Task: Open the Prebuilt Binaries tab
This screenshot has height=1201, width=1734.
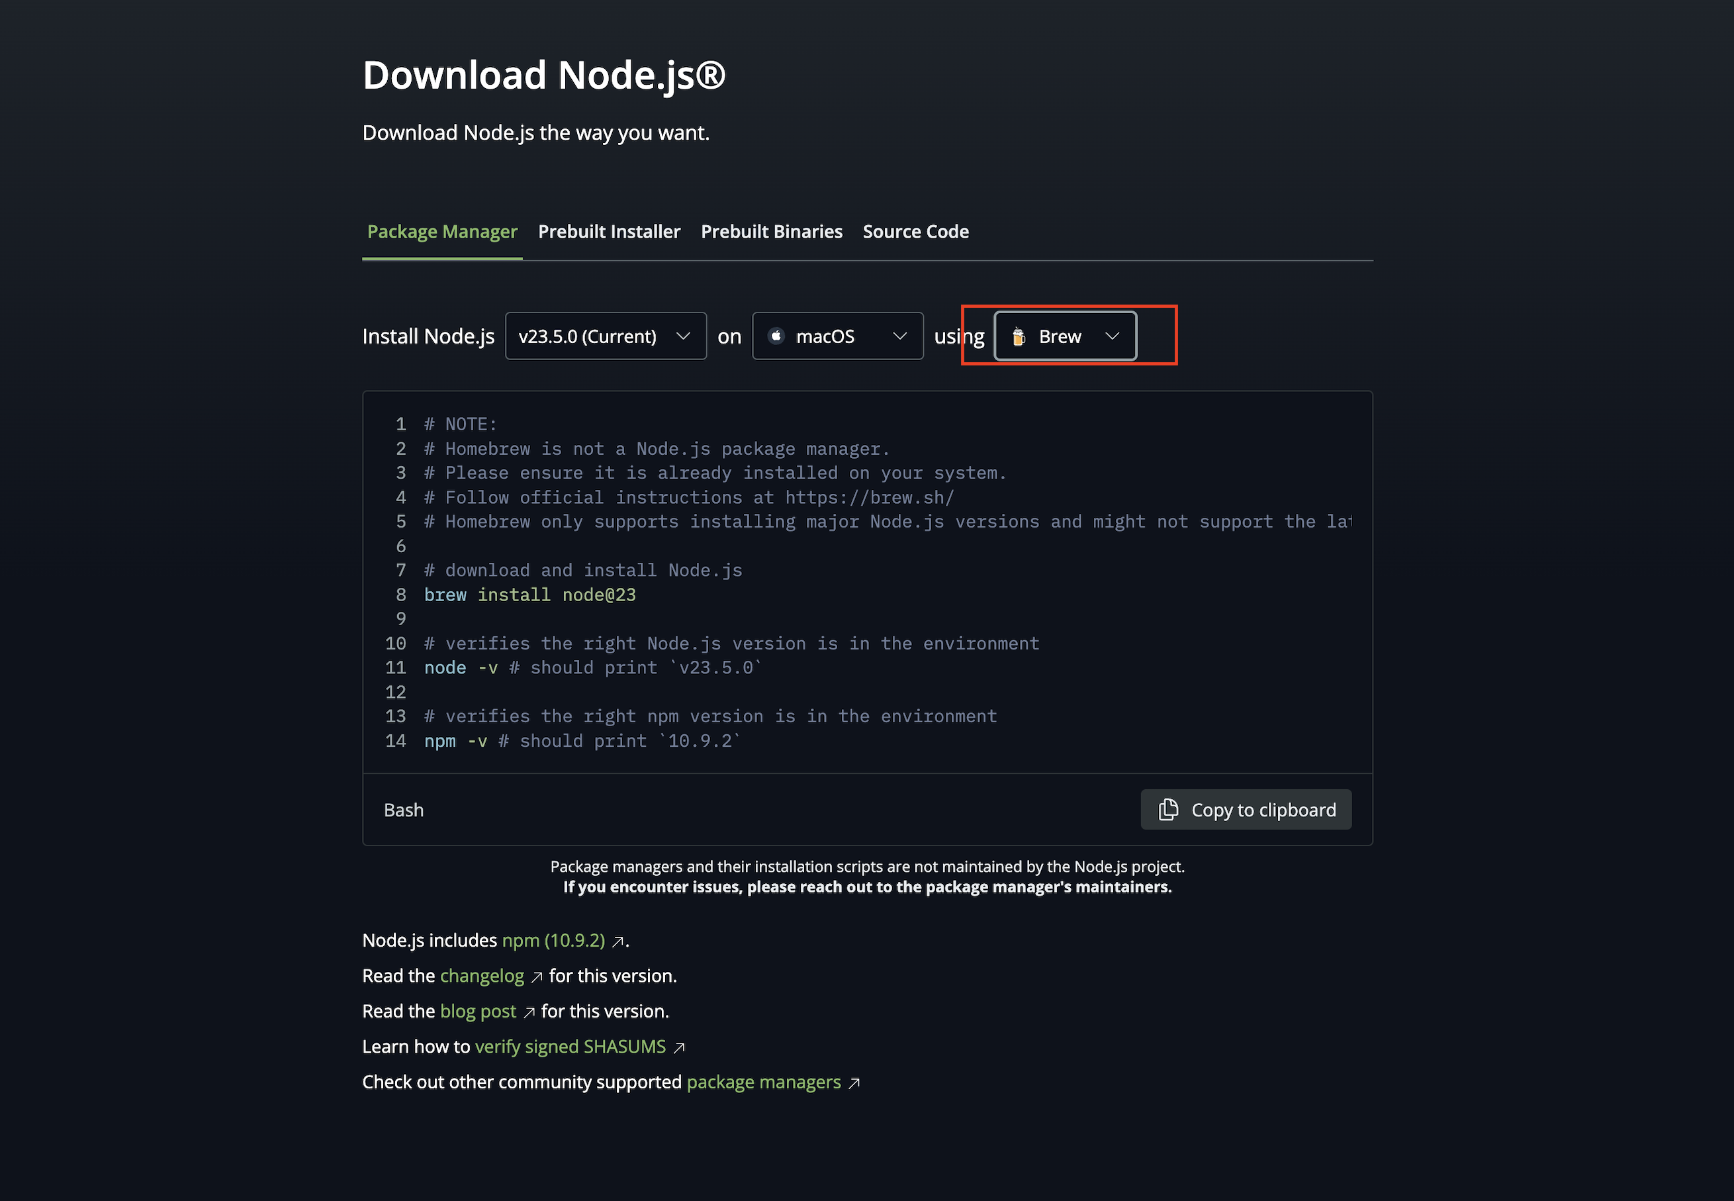Action: pos(771,232)
